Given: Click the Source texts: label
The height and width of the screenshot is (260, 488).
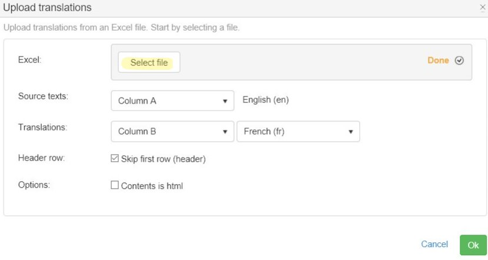Looking at the screenshot, I should click(43, 96).
